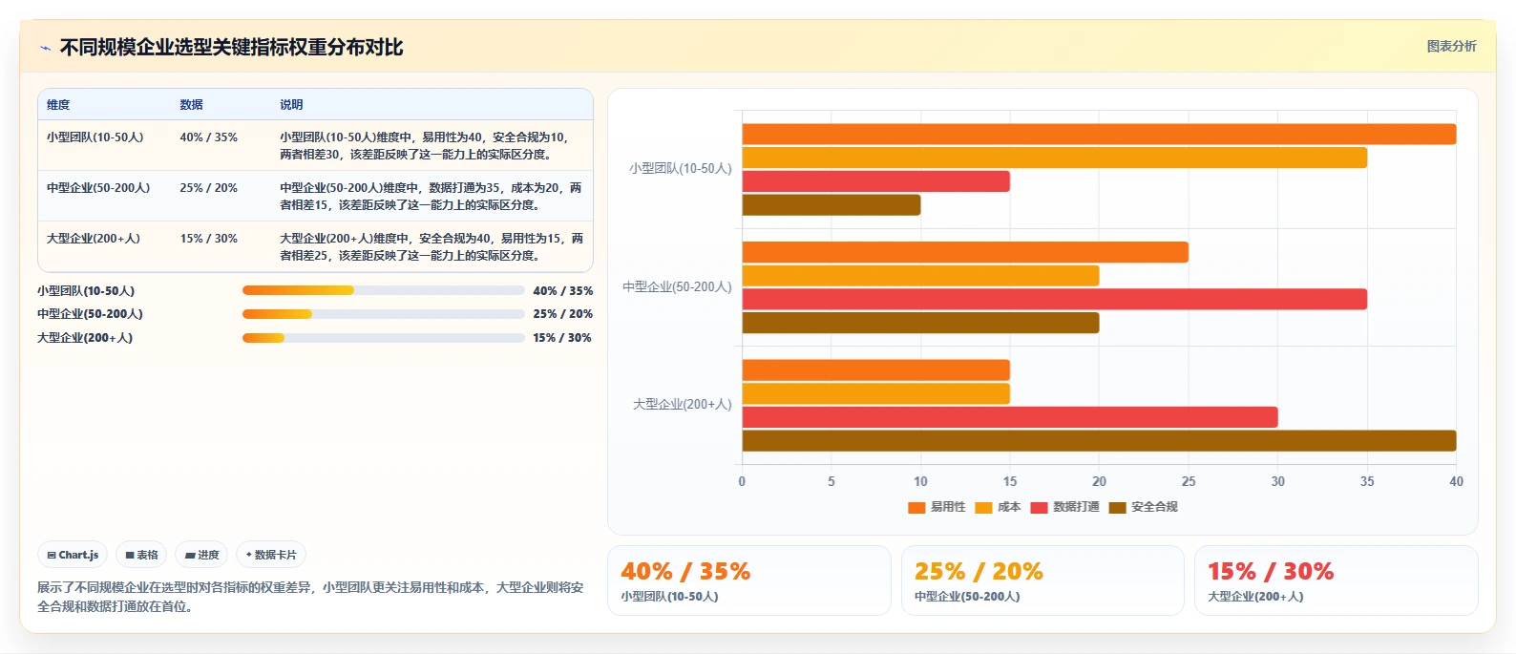Click the icon on the Chart.js tag
This screenshot has height=654, width=1516.
[x=52, y=555]
